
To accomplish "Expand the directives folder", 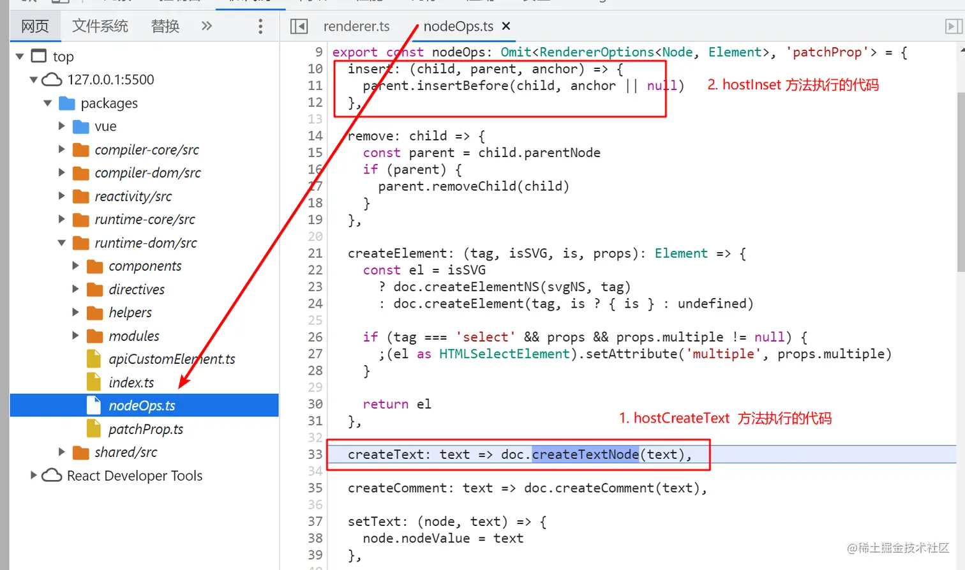I will point(76,289).
